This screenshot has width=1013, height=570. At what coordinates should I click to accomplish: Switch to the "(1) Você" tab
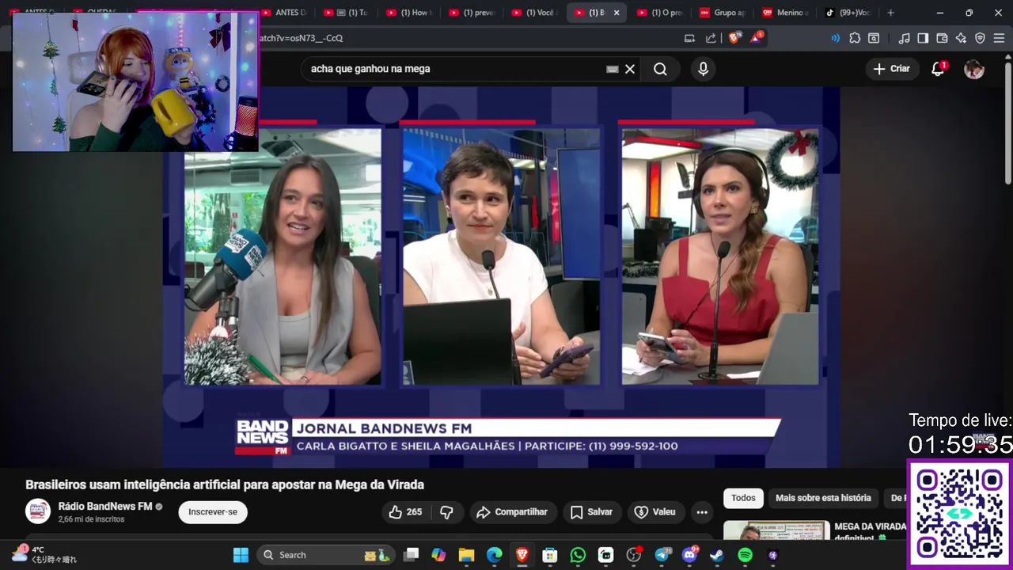coord(534,13)
